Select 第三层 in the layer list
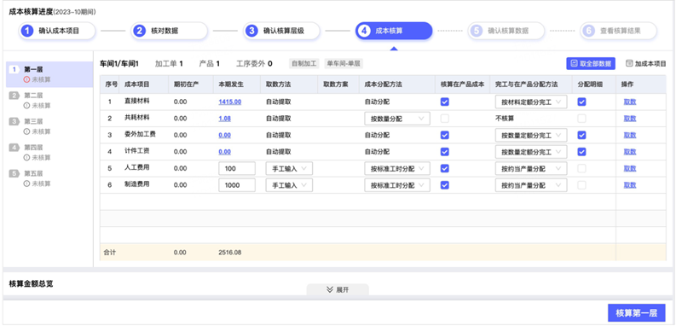The image size is (682, 332). click(x=49, y=126)
